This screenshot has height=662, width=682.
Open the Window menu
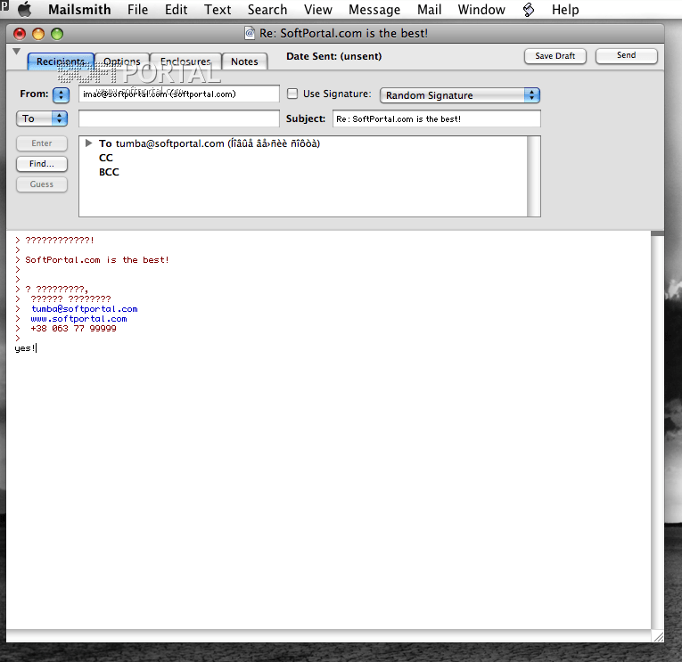pos(481,10)
